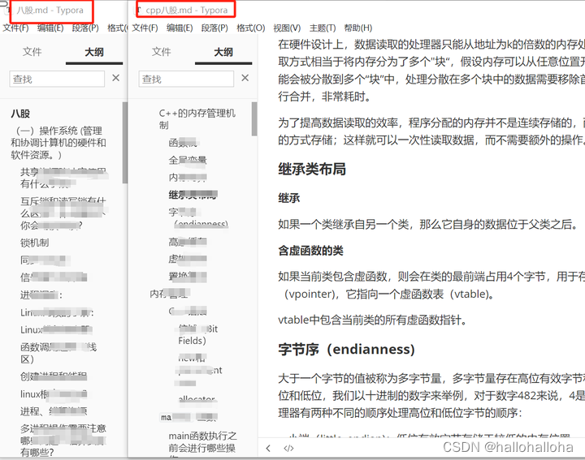
Task: Click heading 继承类布局 in editor
Action: click(x=312, y=169)
